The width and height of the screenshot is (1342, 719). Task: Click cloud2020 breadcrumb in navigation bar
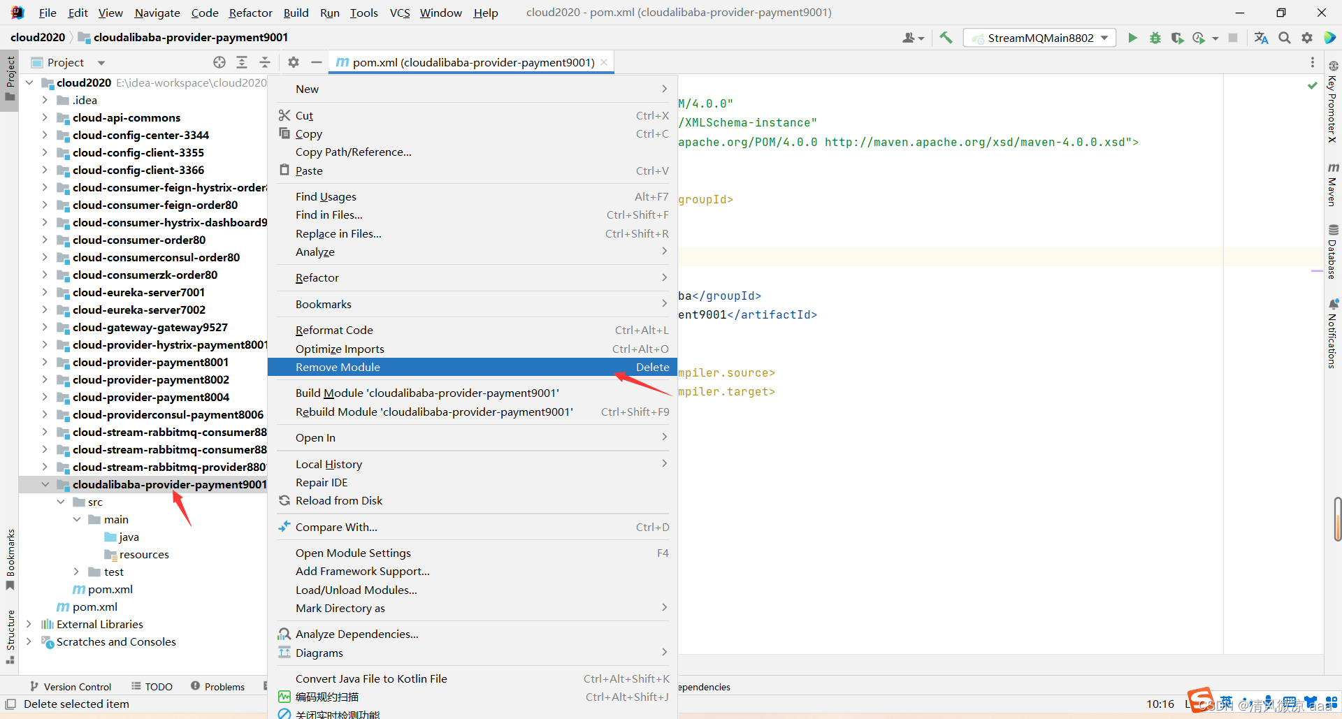[x=38, y=37]
